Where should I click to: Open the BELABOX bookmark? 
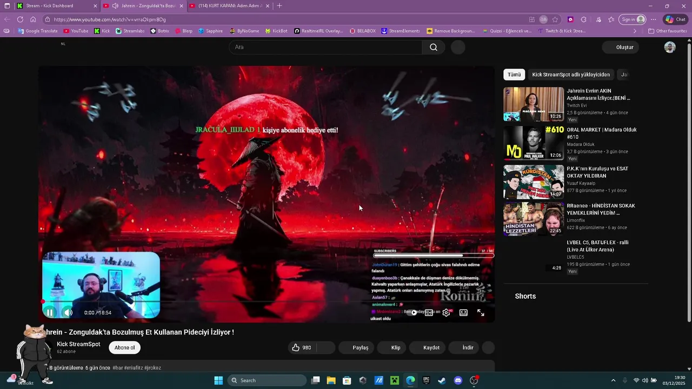click(x=363, y=31)
